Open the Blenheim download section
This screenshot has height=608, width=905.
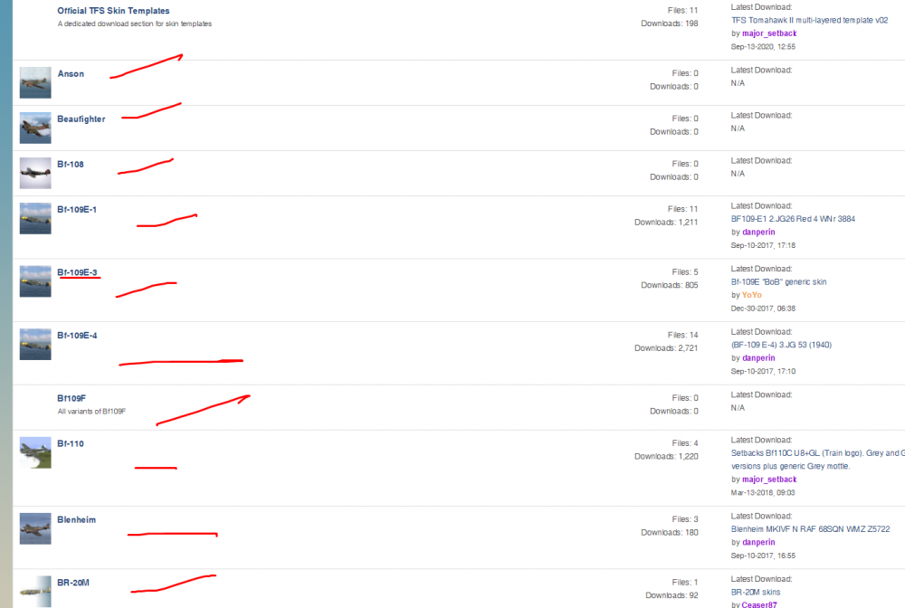point(76,519)
